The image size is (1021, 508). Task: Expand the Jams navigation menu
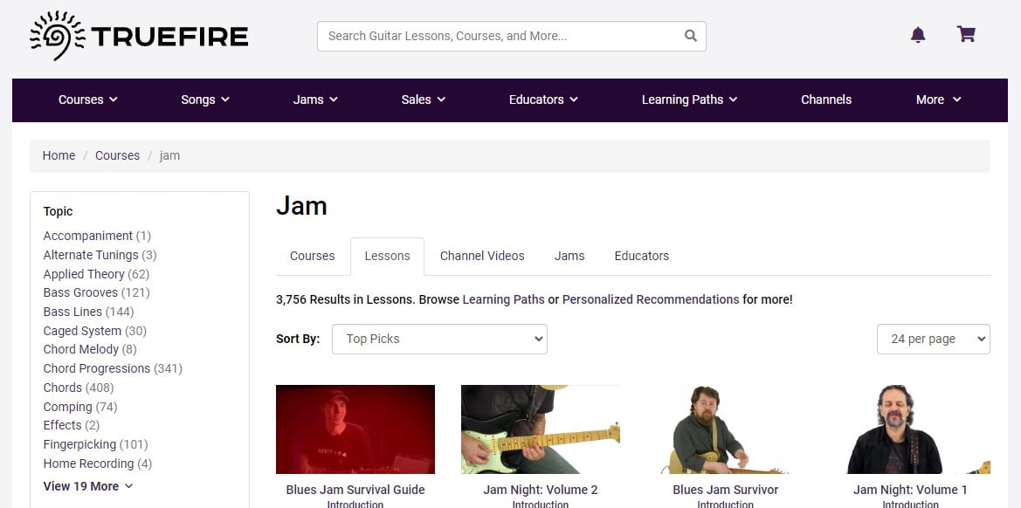[x=315, y=100]
